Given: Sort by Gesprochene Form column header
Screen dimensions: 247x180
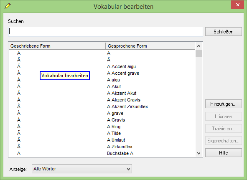Looking at the screenshot, I should click(150, 46).
